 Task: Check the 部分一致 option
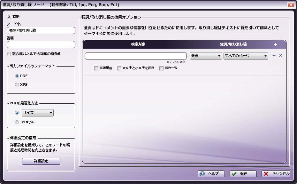tap(161, 68)
